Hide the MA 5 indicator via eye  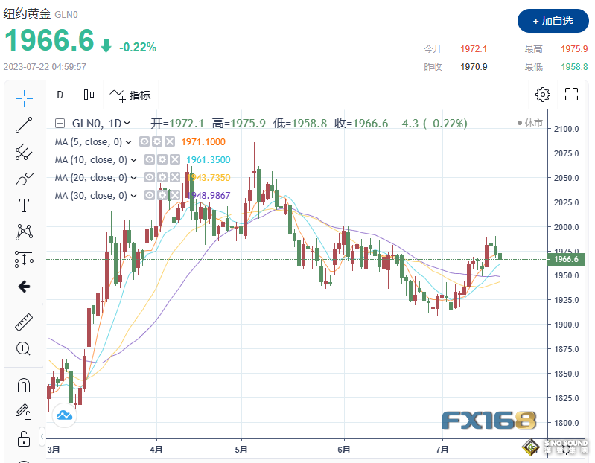pyautogui.click(x=144, y=142)
